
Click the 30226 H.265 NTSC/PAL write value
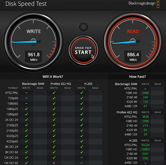145,145
